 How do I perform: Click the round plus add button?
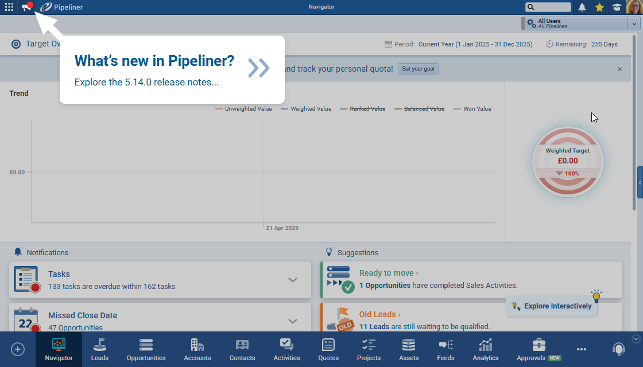tap(18, 349)
